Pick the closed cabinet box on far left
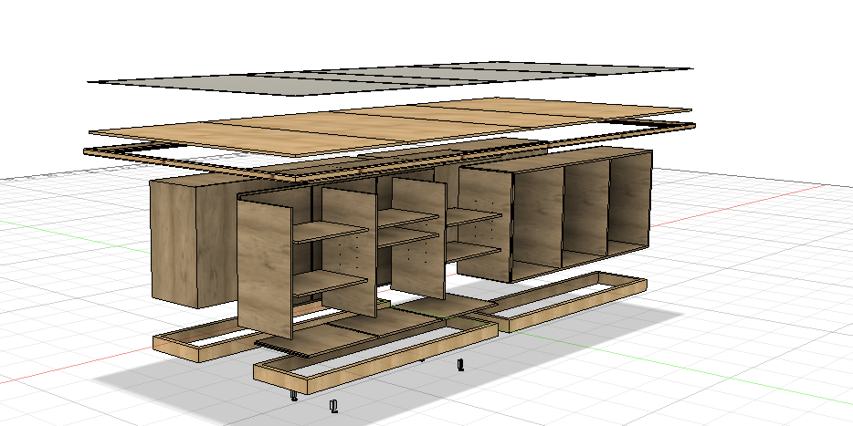853x426 pixels. coord(178,242)
